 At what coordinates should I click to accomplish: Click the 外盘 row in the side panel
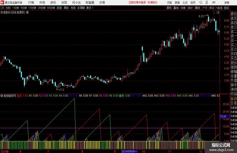(x=234, y=80)
